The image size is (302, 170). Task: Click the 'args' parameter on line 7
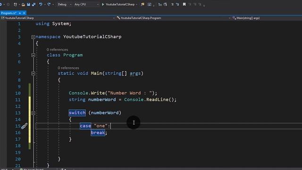(x=135, y=73)
